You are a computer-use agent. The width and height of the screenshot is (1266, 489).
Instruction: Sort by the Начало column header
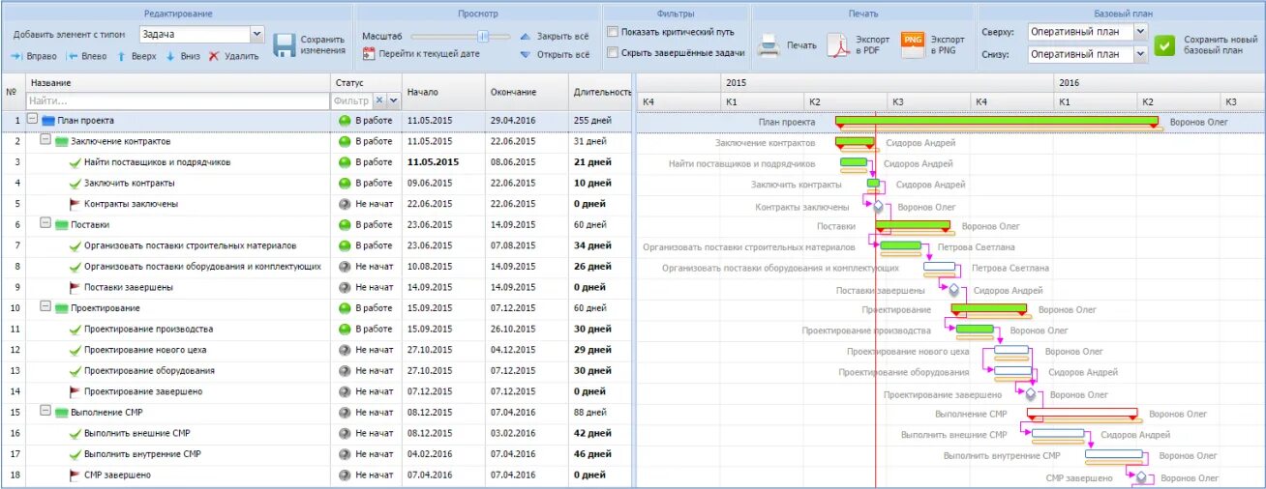(x=443, y=92)
